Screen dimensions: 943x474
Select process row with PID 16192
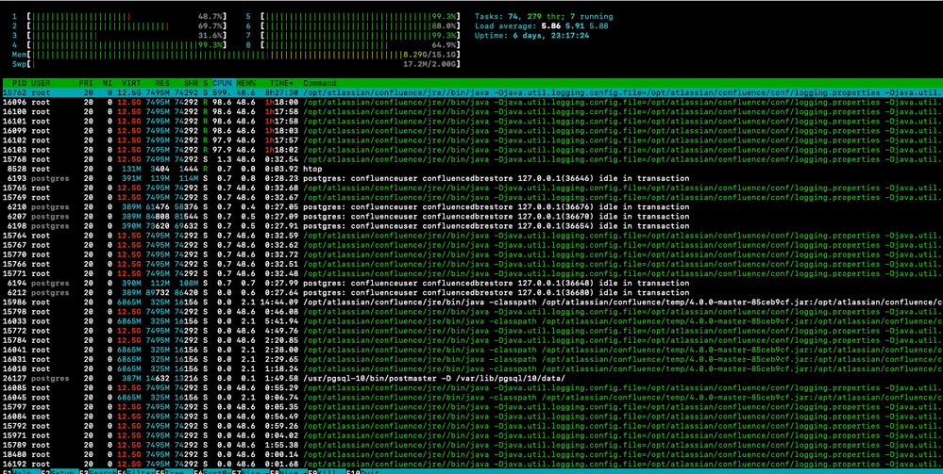472,465
